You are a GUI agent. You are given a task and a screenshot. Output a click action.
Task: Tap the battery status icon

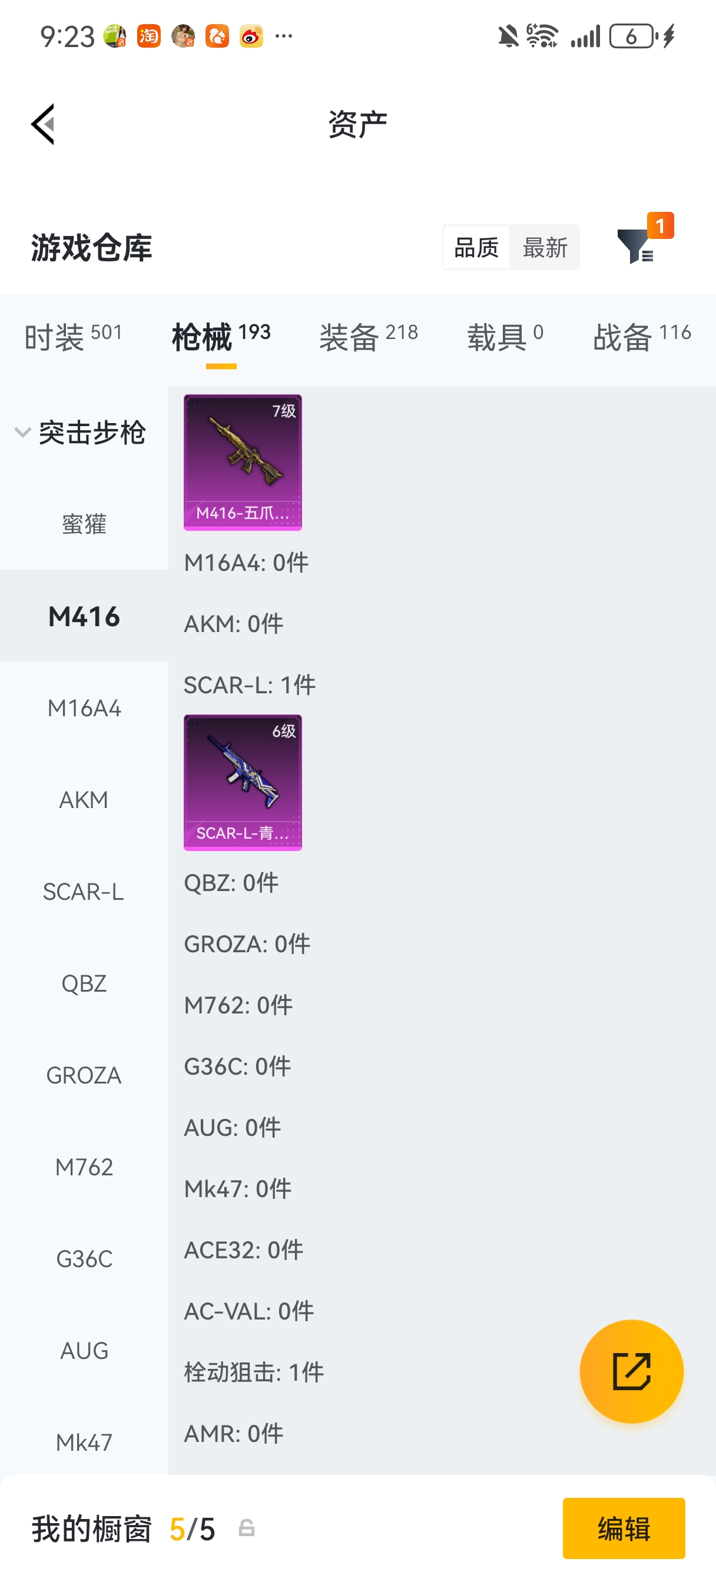[x=632, y=36]
